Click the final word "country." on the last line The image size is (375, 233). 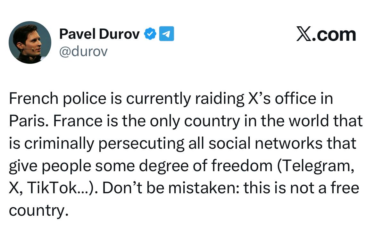[38, 210]
